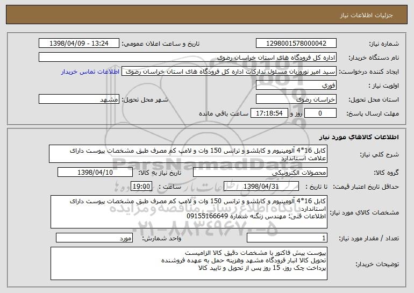Image resolution: width=414 pixels, height=293 pixels.
Task: Click the unit of measure field مورد
Action: coord(94,238)
